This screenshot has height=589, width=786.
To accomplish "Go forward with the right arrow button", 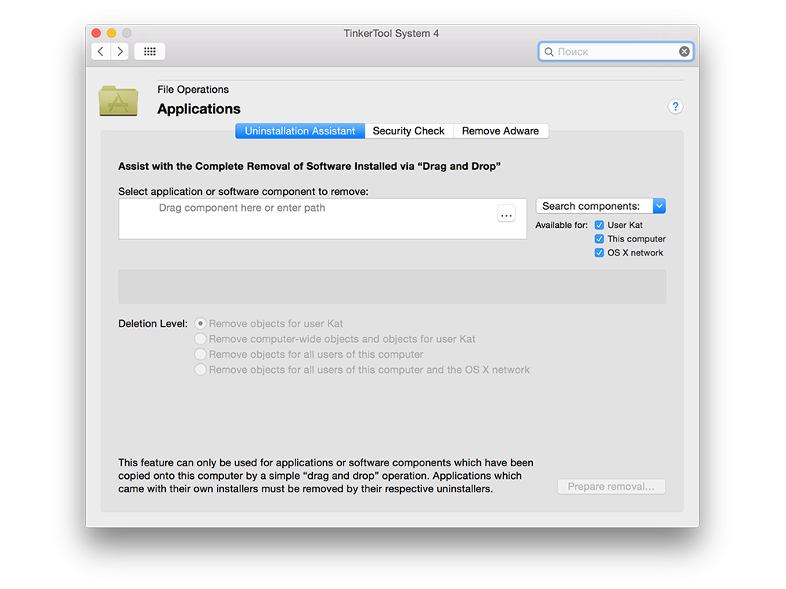I will click(x=119, y=52).
